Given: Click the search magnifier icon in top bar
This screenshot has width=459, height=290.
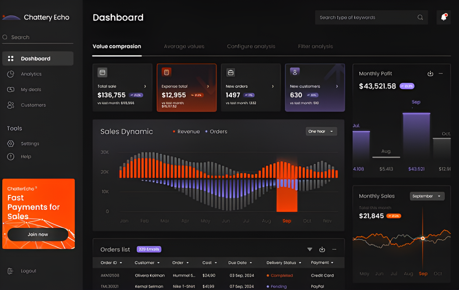Looking at the screenshot, I should click(x=420, y=17).
